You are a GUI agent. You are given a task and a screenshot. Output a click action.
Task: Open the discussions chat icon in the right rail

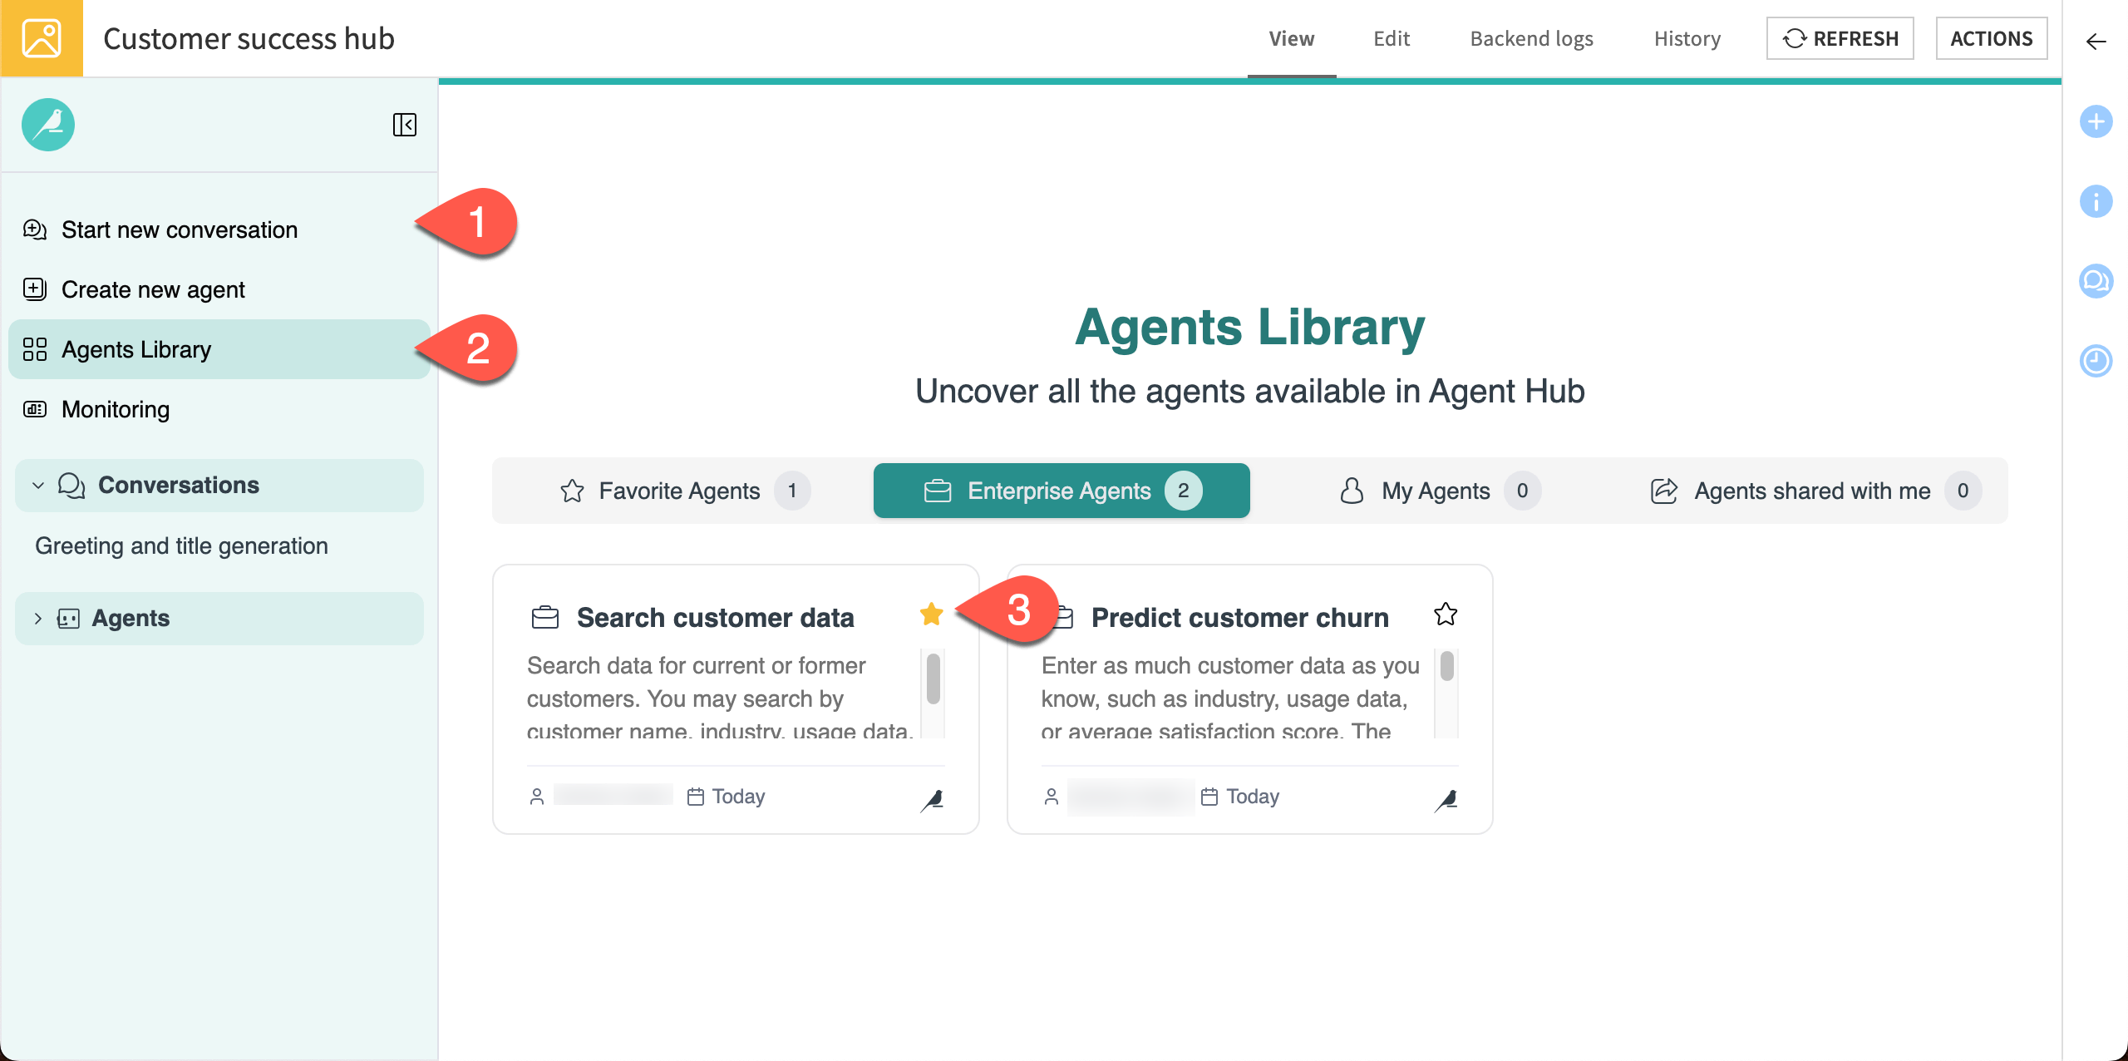pos(2096,281)
